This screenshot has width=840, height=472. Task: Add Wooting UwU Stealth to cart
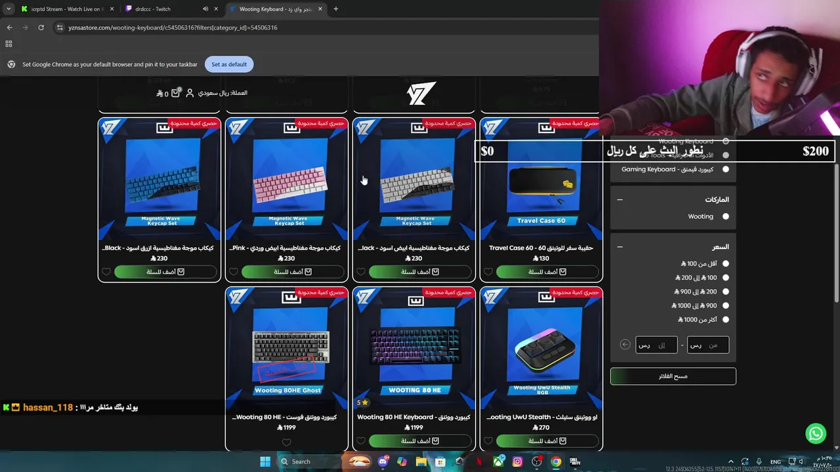[x=547, y=441]
